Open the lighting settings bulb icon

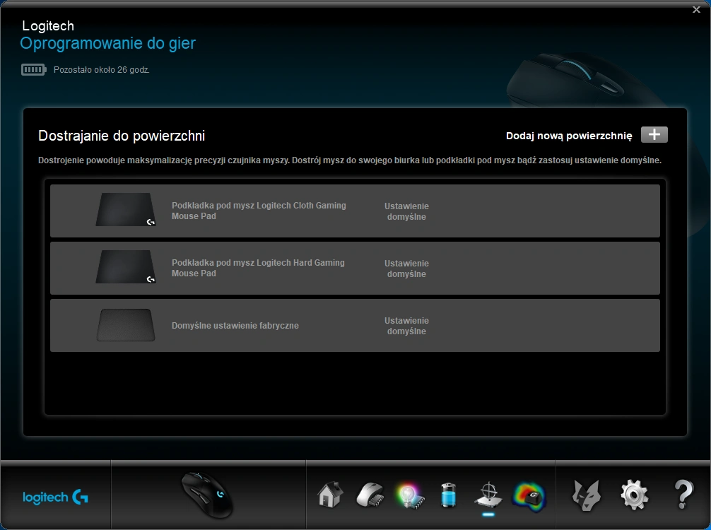coord(410,496)
